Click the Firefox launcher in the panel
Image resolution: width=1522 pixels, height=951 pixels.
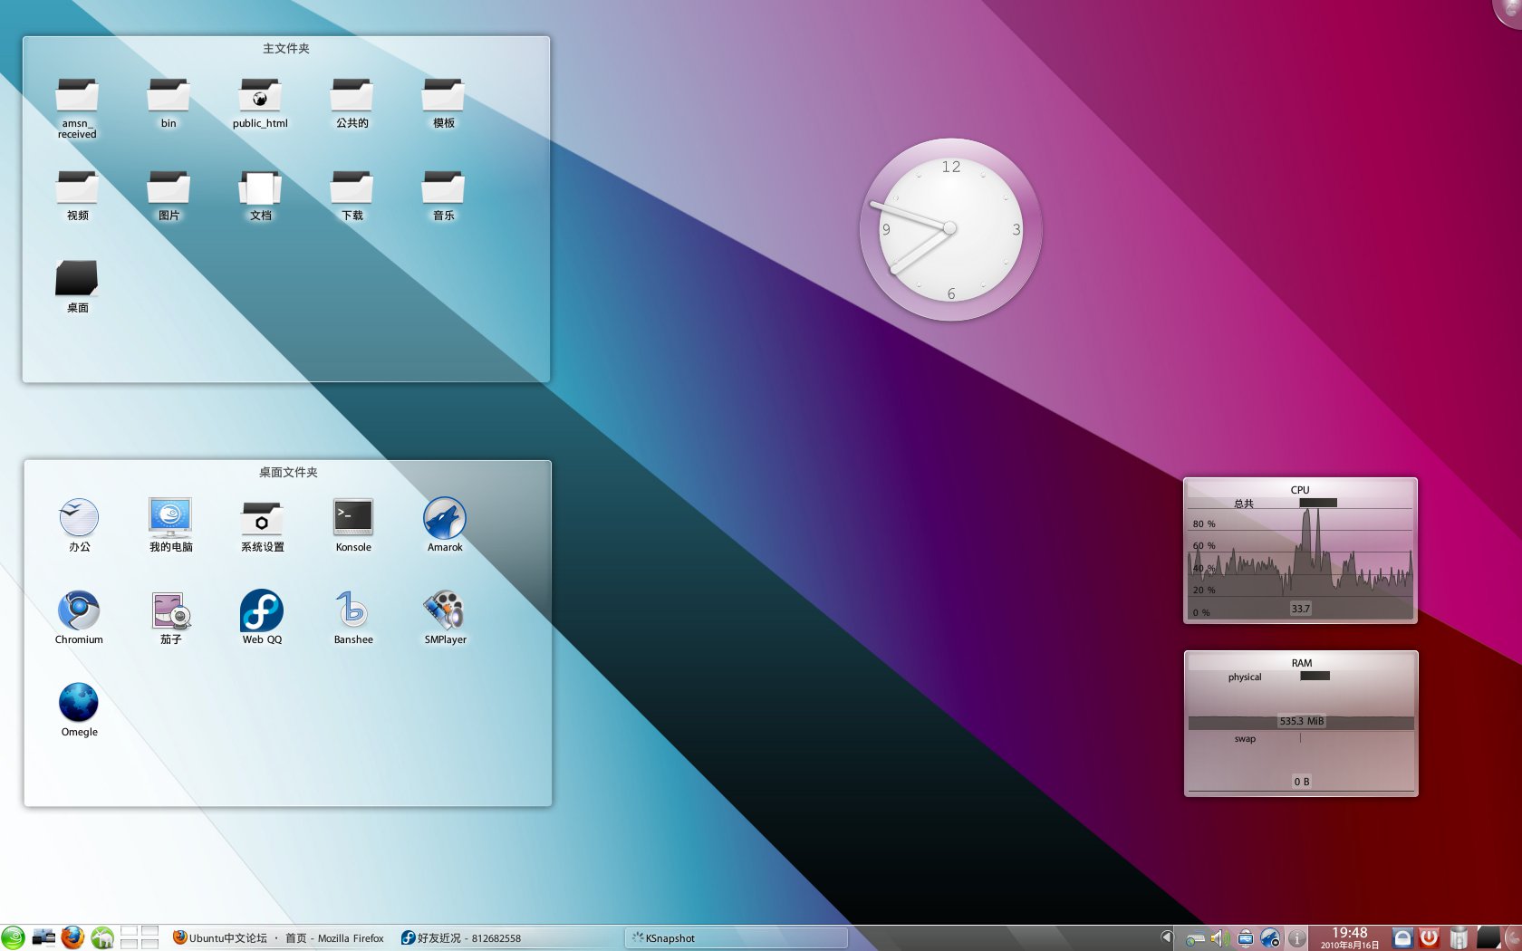coord(73,937)
